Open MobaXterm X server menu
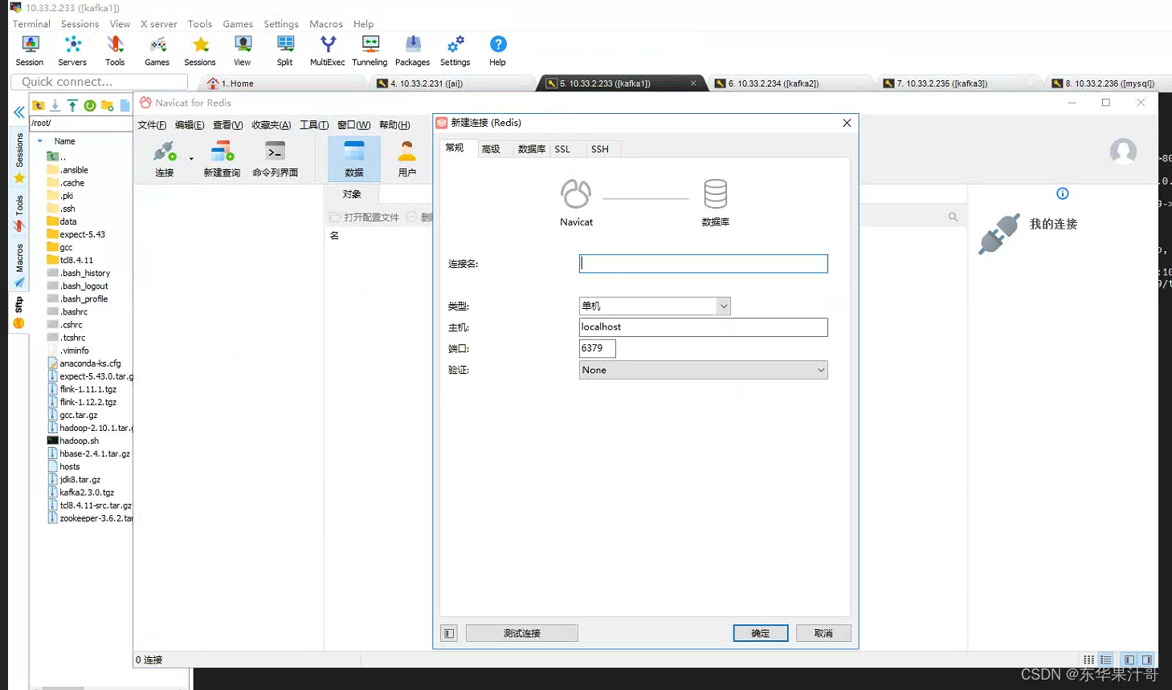The height and width of the screenshot is (690, 1172). pos(159,24)
